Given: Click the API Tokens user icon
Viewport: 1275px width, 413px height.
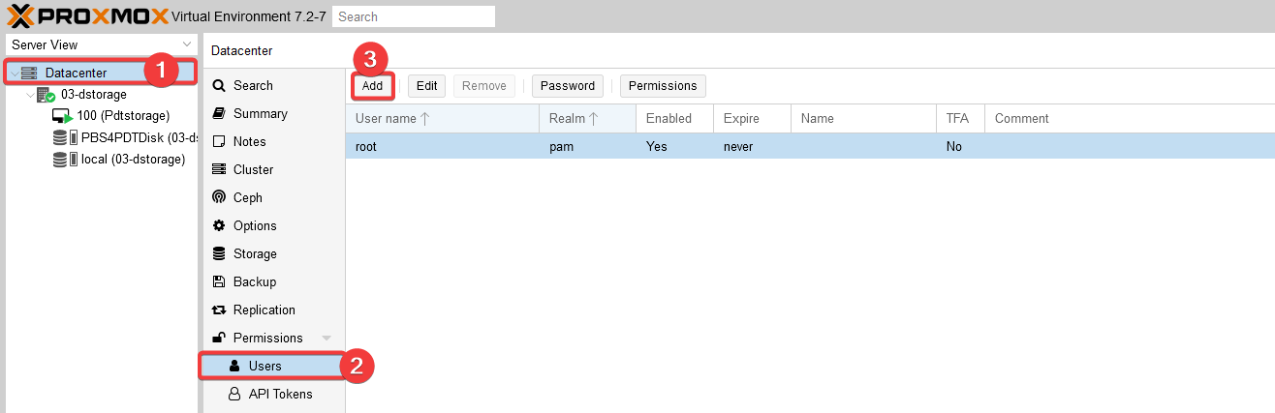Looking at the screenshot, I should coord(233,395).
